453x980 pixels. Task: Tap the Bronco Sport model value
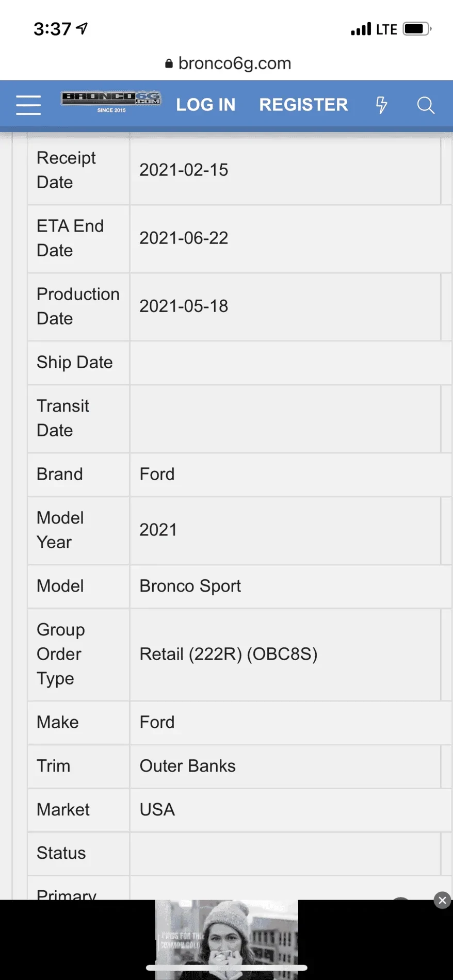coord(190,586)
